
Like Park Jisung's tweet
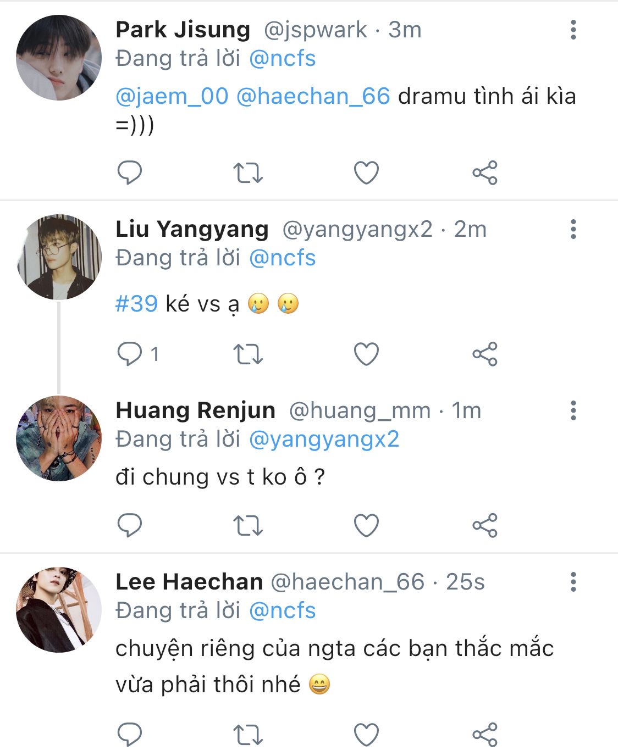(x=366, y=173)
